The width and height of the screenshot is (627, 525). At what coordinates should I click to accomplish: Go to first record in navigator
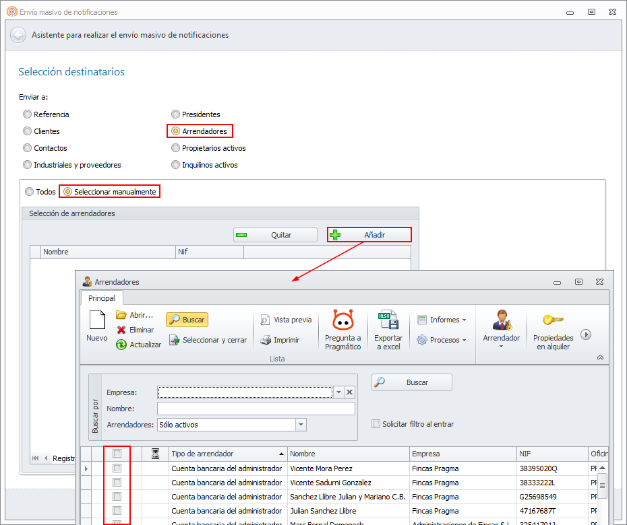[x=36, y=458]
